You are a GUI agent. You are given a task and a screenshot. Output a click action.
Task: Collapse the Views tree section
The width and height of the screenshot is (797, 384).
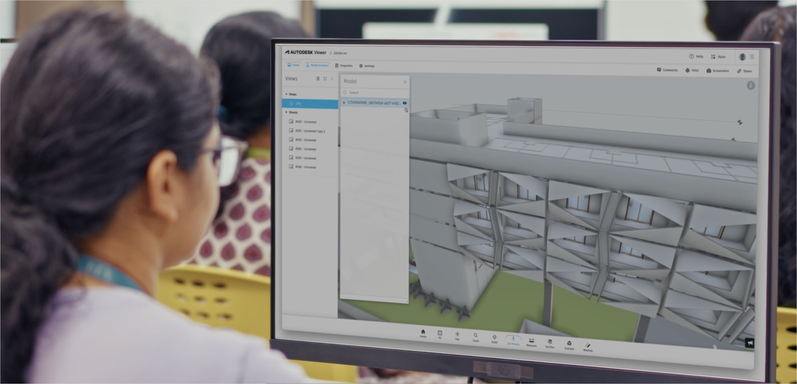tap(286, 94)
